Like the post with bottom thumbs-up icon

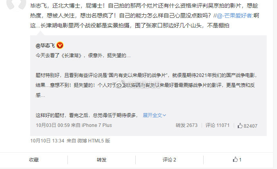point(235,159)
